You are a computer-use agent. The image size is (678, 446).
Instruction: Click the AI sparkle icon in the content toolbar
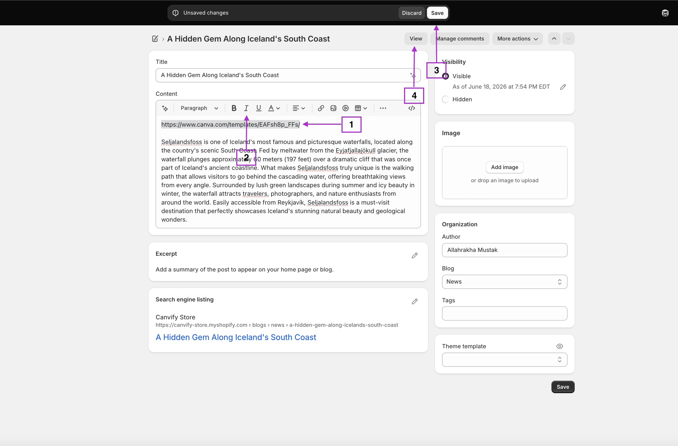pos(165,108)
